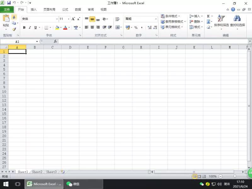Switch to the 插入 ribbon tab
The width and height of the screenshot is (252, 189).
34,9
